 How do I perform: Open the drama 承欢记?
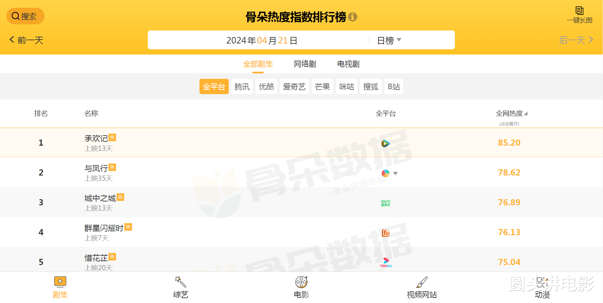point(96,139)
